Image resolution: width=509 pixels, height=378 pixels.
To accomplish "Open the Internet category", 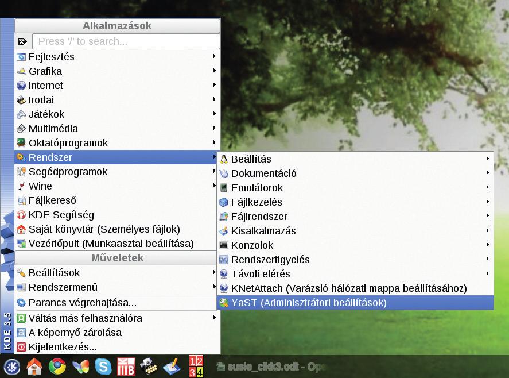I will click(117, 86).
